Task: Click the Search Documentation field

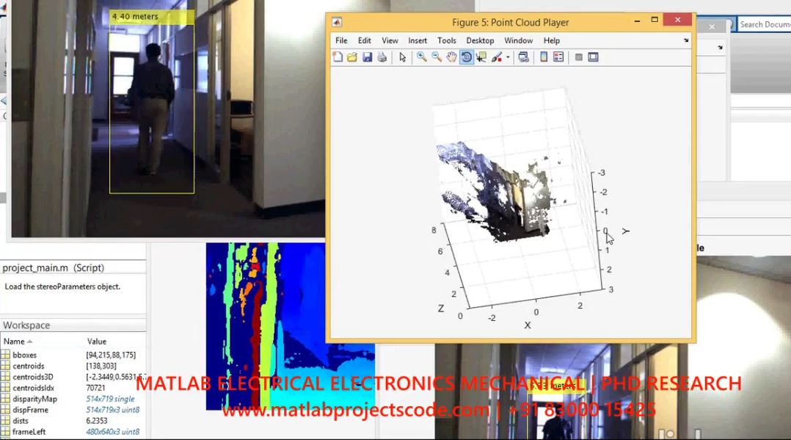Action: point(765,24)
